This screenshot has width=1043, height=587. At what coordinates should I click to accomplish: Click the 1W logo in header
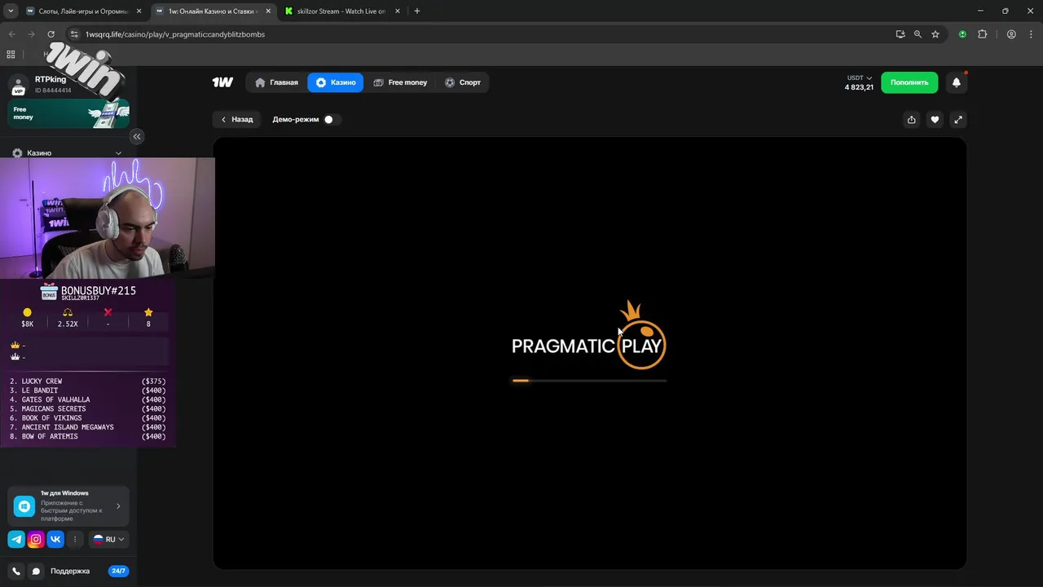(222, 82)
